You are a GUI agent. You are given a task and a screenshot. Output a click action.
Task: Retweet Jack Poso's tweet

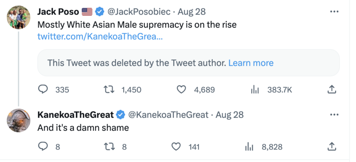[x=110, y=89]
